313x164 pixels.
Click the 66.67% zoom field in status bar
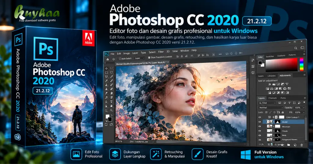[119, 141]
